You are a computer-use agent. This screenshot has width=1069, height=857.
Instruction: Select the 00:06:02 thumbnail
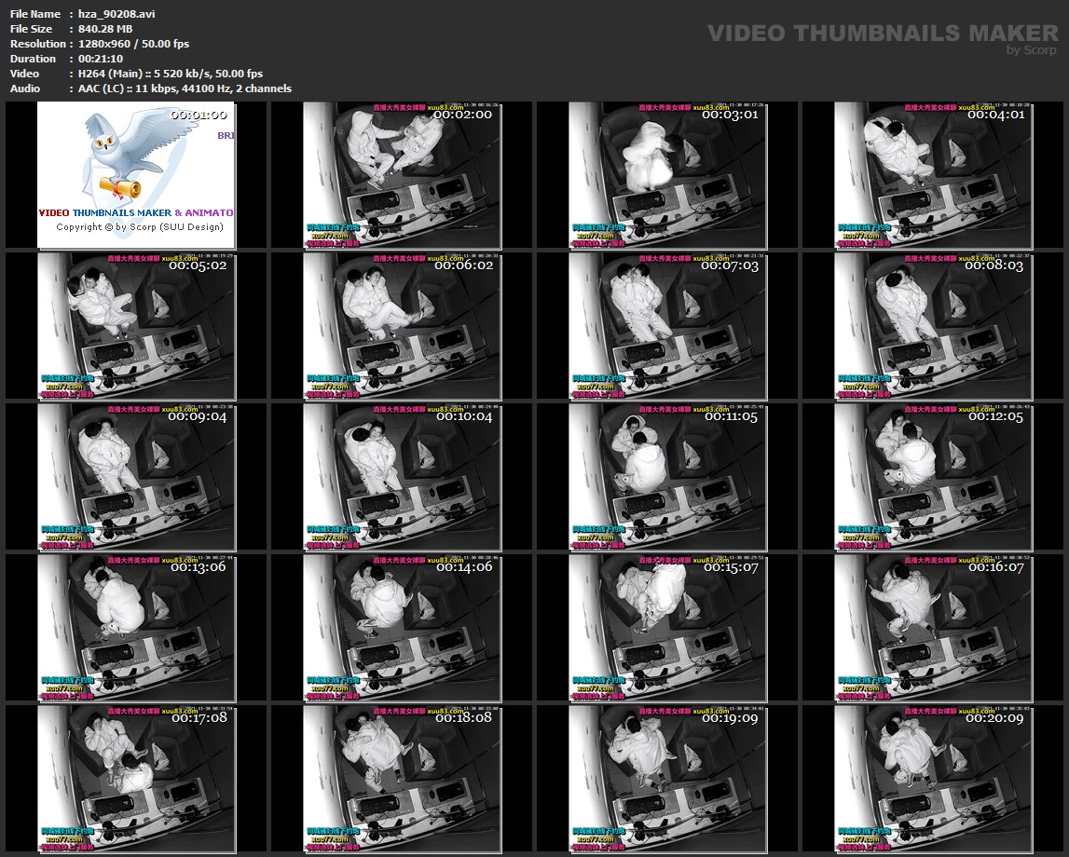click(402, 326)
